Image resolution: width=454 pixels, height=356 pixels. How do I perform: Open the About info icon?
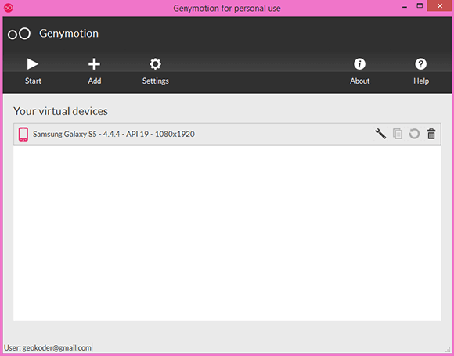(359, 71)
